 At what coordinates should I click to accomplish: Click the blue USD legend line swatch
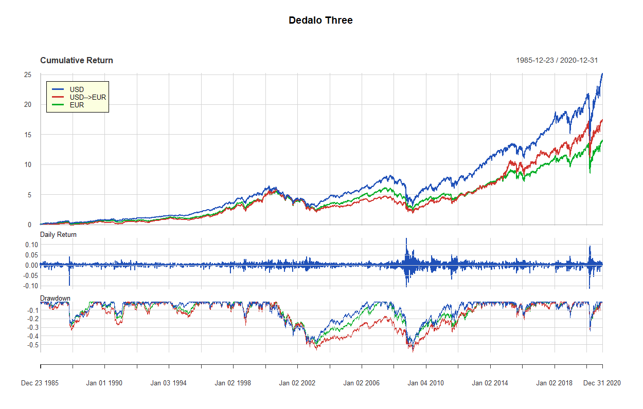(58, 90)
